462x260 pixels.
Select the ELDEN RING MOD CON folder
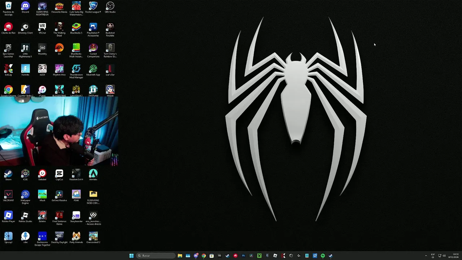coord(93,197)
